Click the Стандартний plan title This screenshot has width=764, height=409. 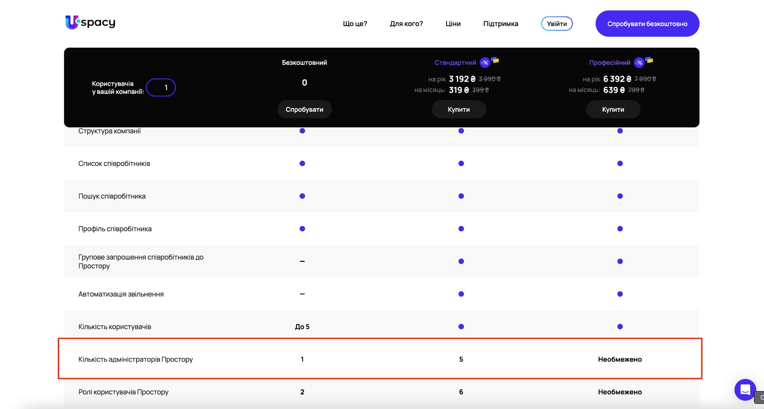coord(455,63)
